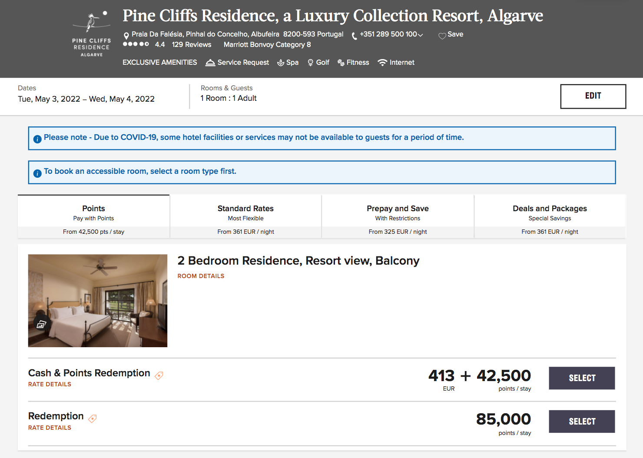Select the Cash & Points Redemption rate
This screenshot has height=458, width=643.
pos(582,378)
